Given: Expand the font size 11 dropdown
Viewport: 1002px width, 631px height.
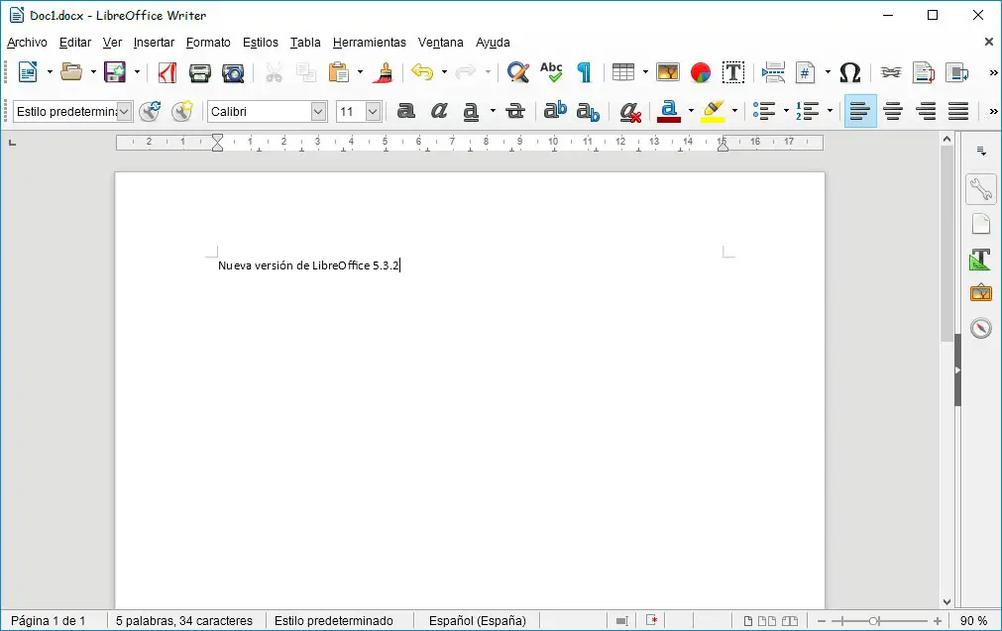Looking at the screenshot, I should coord(374,111).
